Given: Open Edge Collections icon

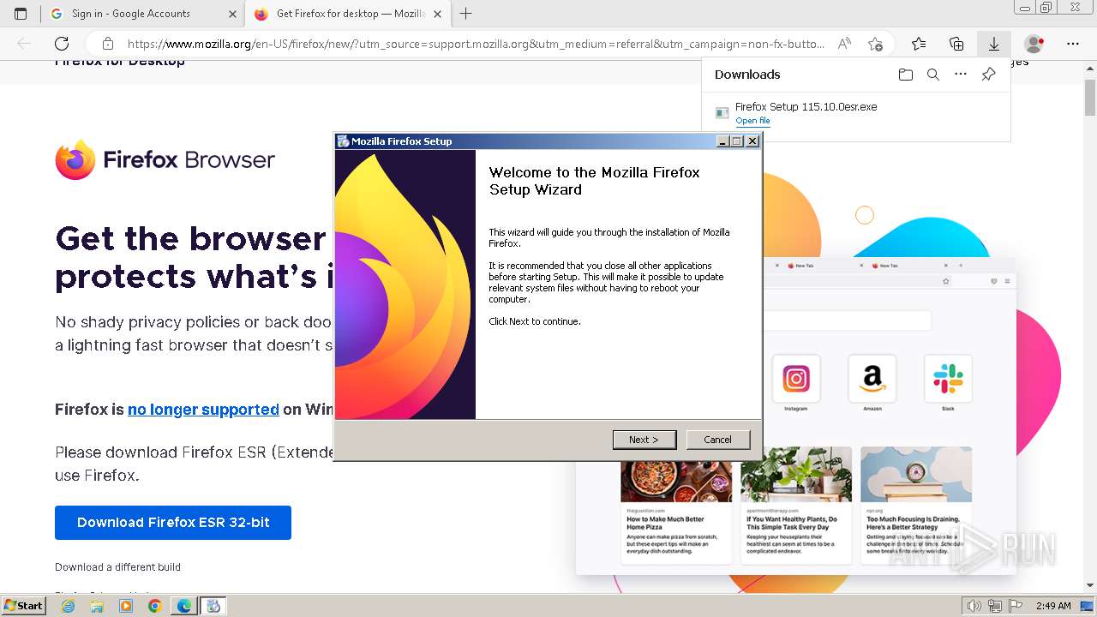Looking at the screenshot, I should (956, 44).
